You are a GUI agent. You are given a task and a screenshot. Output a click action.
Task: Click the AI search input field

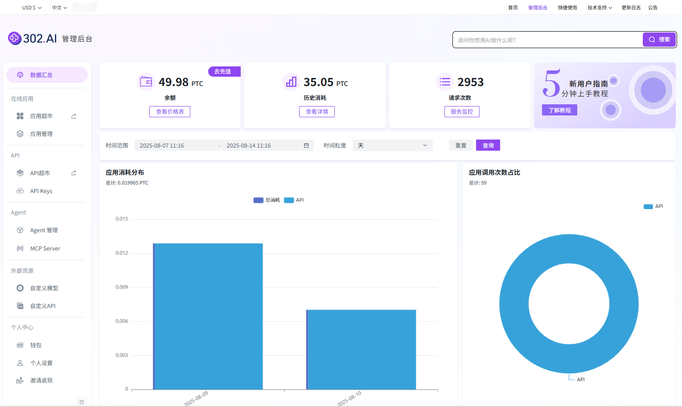point(548,40)
